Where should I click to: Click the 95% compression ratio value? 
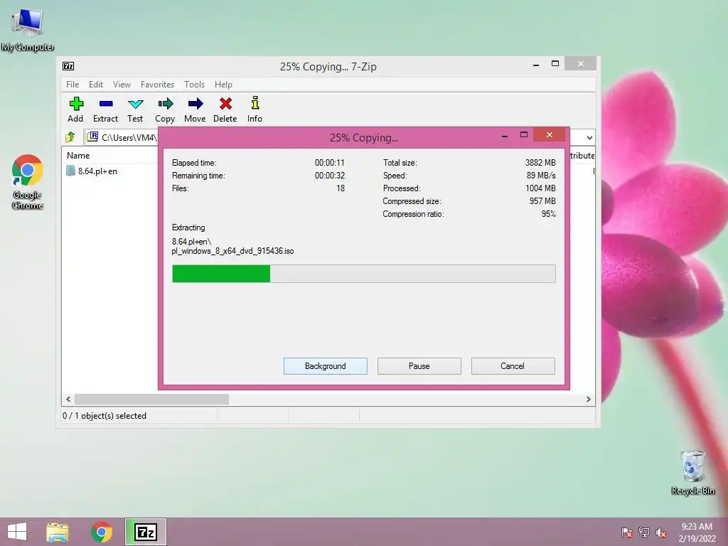pyautogui.click(x=548, y=214)
